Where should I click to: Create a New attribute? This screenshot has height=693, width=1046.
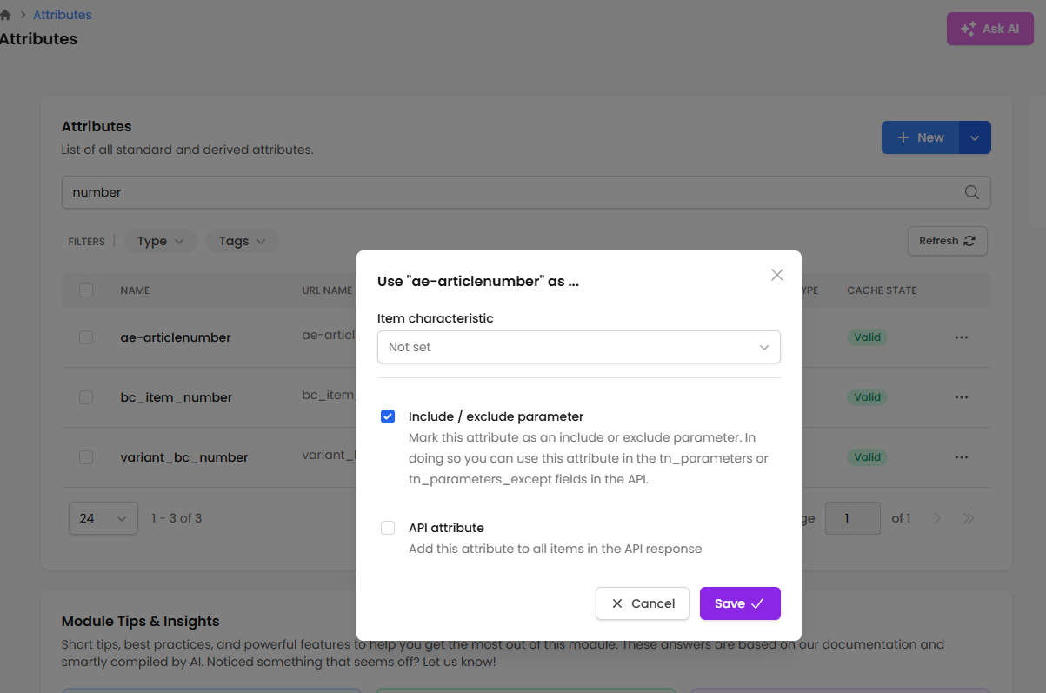pos(920,137)
